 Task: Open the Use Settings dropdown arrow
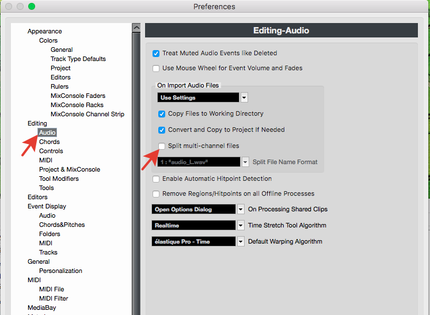(244, 97)
